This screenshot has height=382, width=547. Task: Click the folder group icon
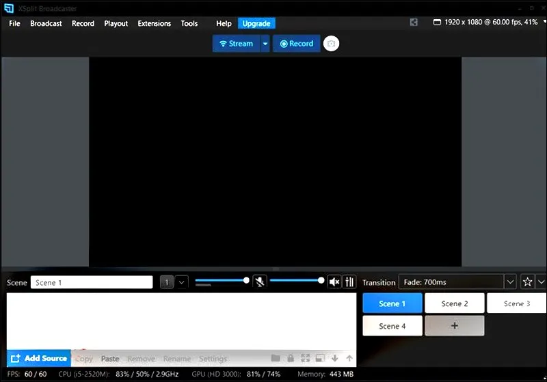tap(276, 358)
